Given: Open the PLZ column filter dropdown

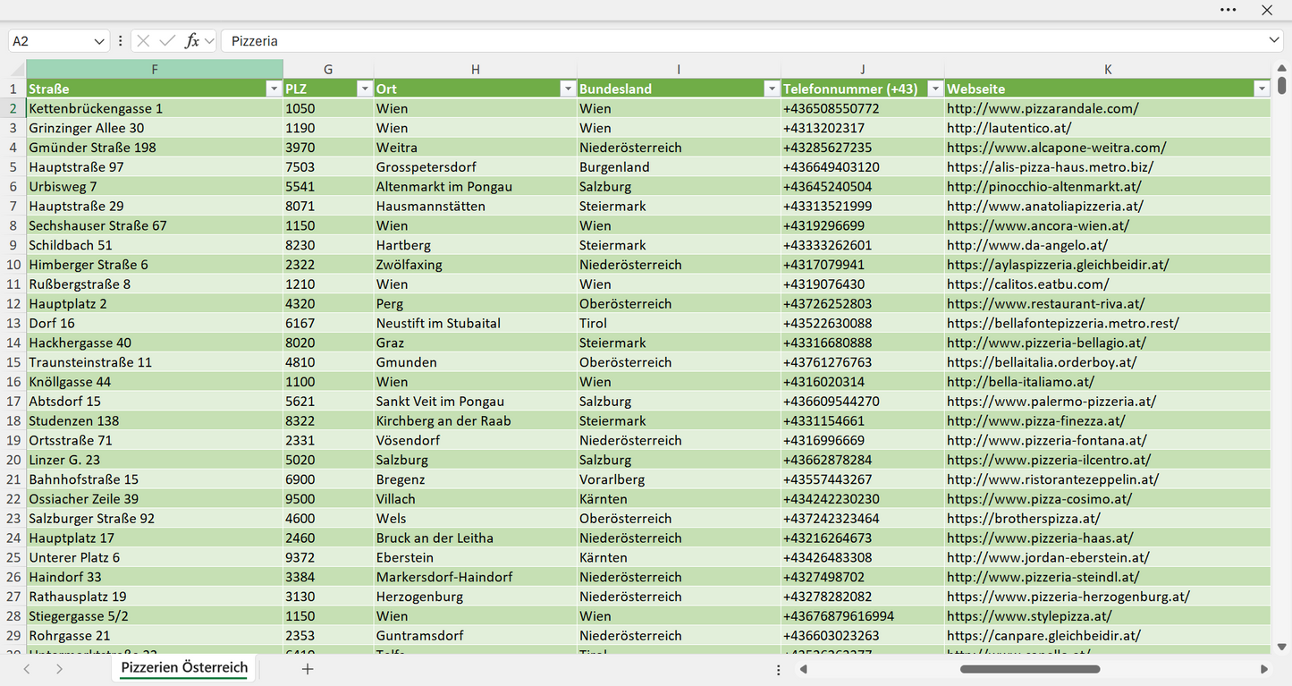Looking at the screenshot, I should (x=364, y=89).
